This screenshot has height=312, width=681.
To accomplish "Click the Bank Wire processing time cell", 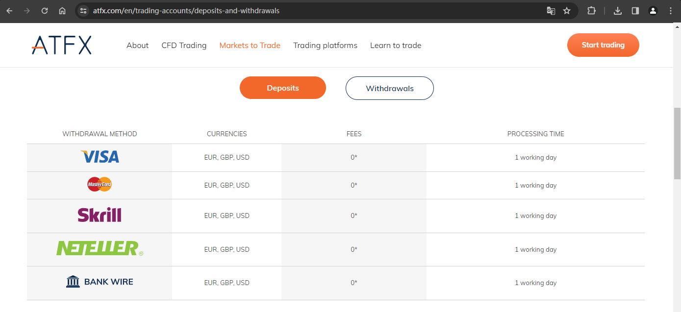I will (x=536, y=283).
